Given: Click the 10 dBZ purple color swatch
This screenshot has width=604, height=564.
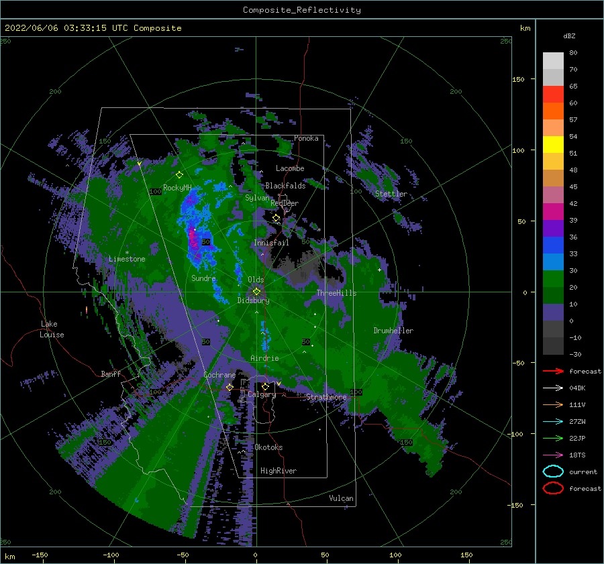Looking at the screenshot, I should [553, 313].
